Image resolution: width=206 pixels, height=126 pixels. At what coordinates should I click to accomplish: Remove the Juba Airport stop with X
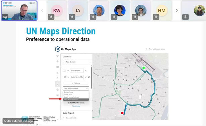[86, 71]
